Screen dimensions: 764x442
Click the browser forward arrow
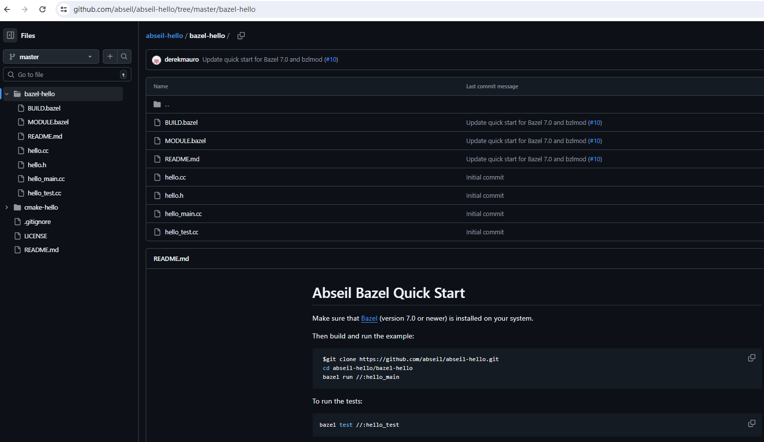[x=25, y=9]
